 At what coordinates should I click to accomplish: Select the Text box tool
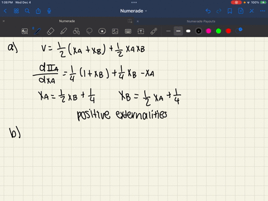[141, 31]
